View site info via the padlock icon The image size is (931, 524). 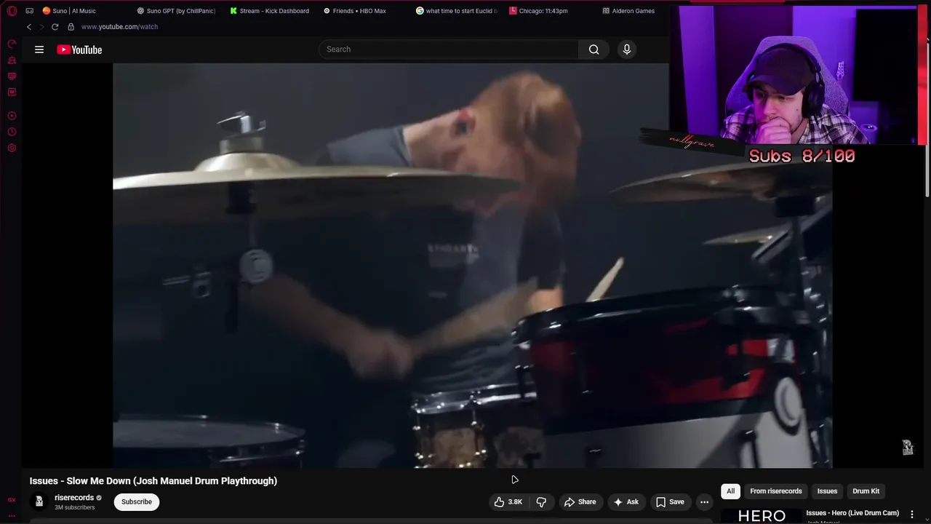click(x=71, y=27)
